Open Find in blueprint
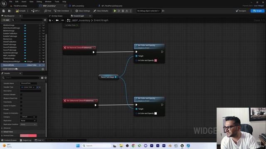This screenshot has width=266, height=149. 48,11
